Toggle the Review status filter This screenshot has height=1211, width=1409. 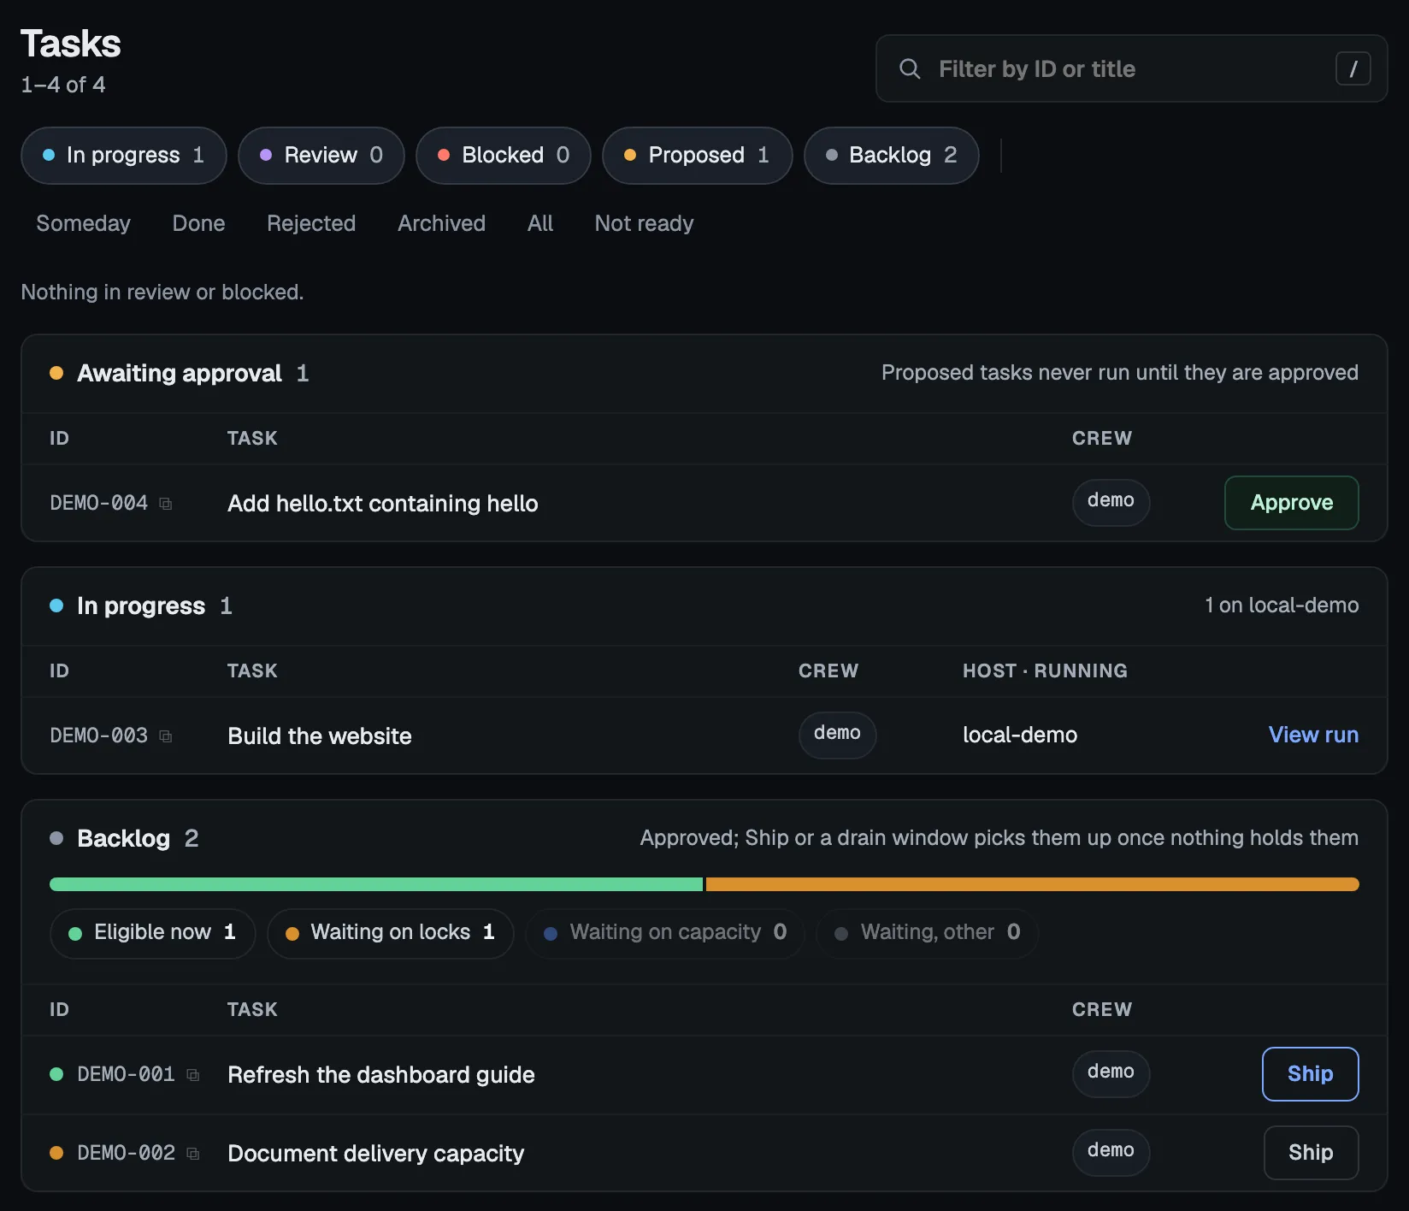321,156
